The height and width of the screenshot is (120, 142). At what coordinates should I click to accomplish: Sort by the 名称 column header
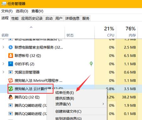point(32,32)
